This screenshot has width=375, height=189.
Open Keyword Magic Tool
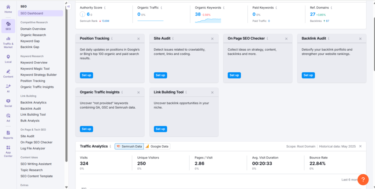click(x=35, y=69)
